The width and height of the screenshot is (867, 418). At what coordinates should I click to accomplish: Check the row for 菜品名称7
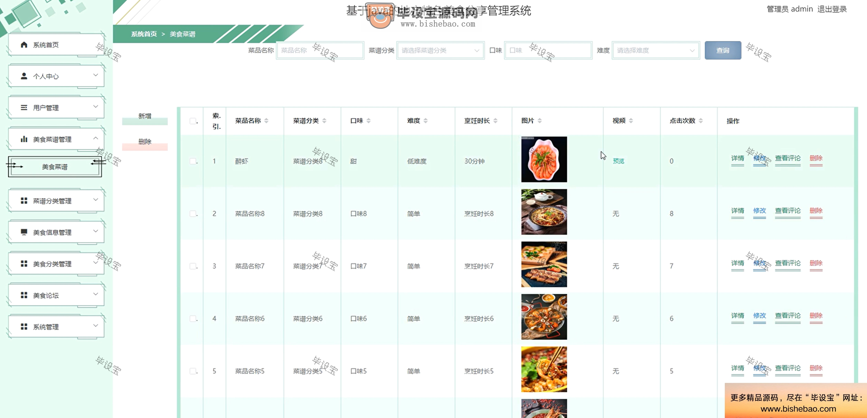coord(193,266)
